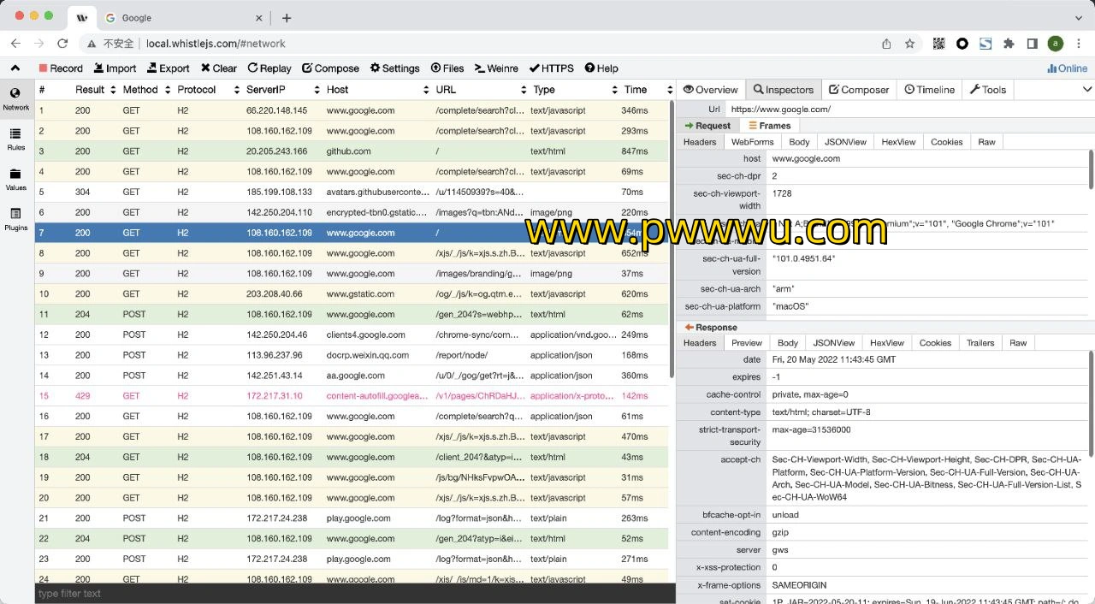
Task: Expand the right panel chevron dropdown
Action: tap(1087, 90)
